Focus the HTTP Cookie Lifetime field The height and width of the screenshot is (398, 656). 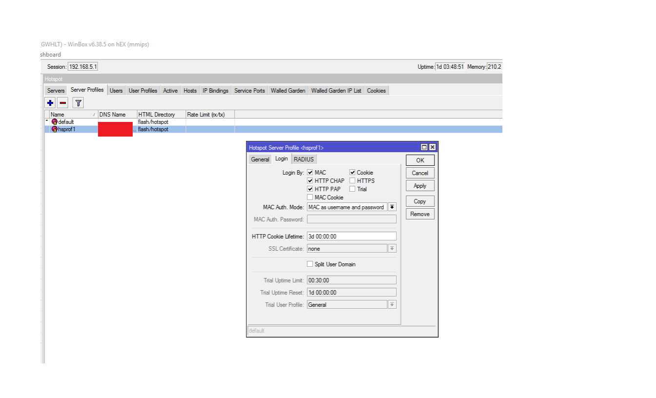pos(352,237)
